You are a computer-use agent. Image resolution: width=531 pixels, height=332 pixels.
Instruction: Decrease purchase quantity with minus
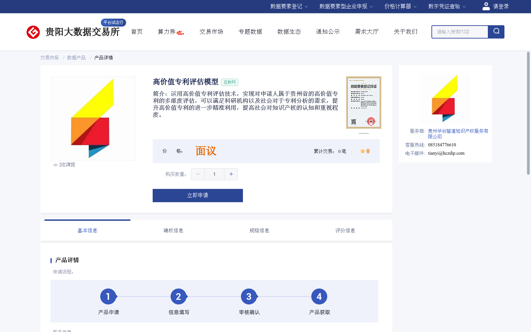click(x=198, y=174)
